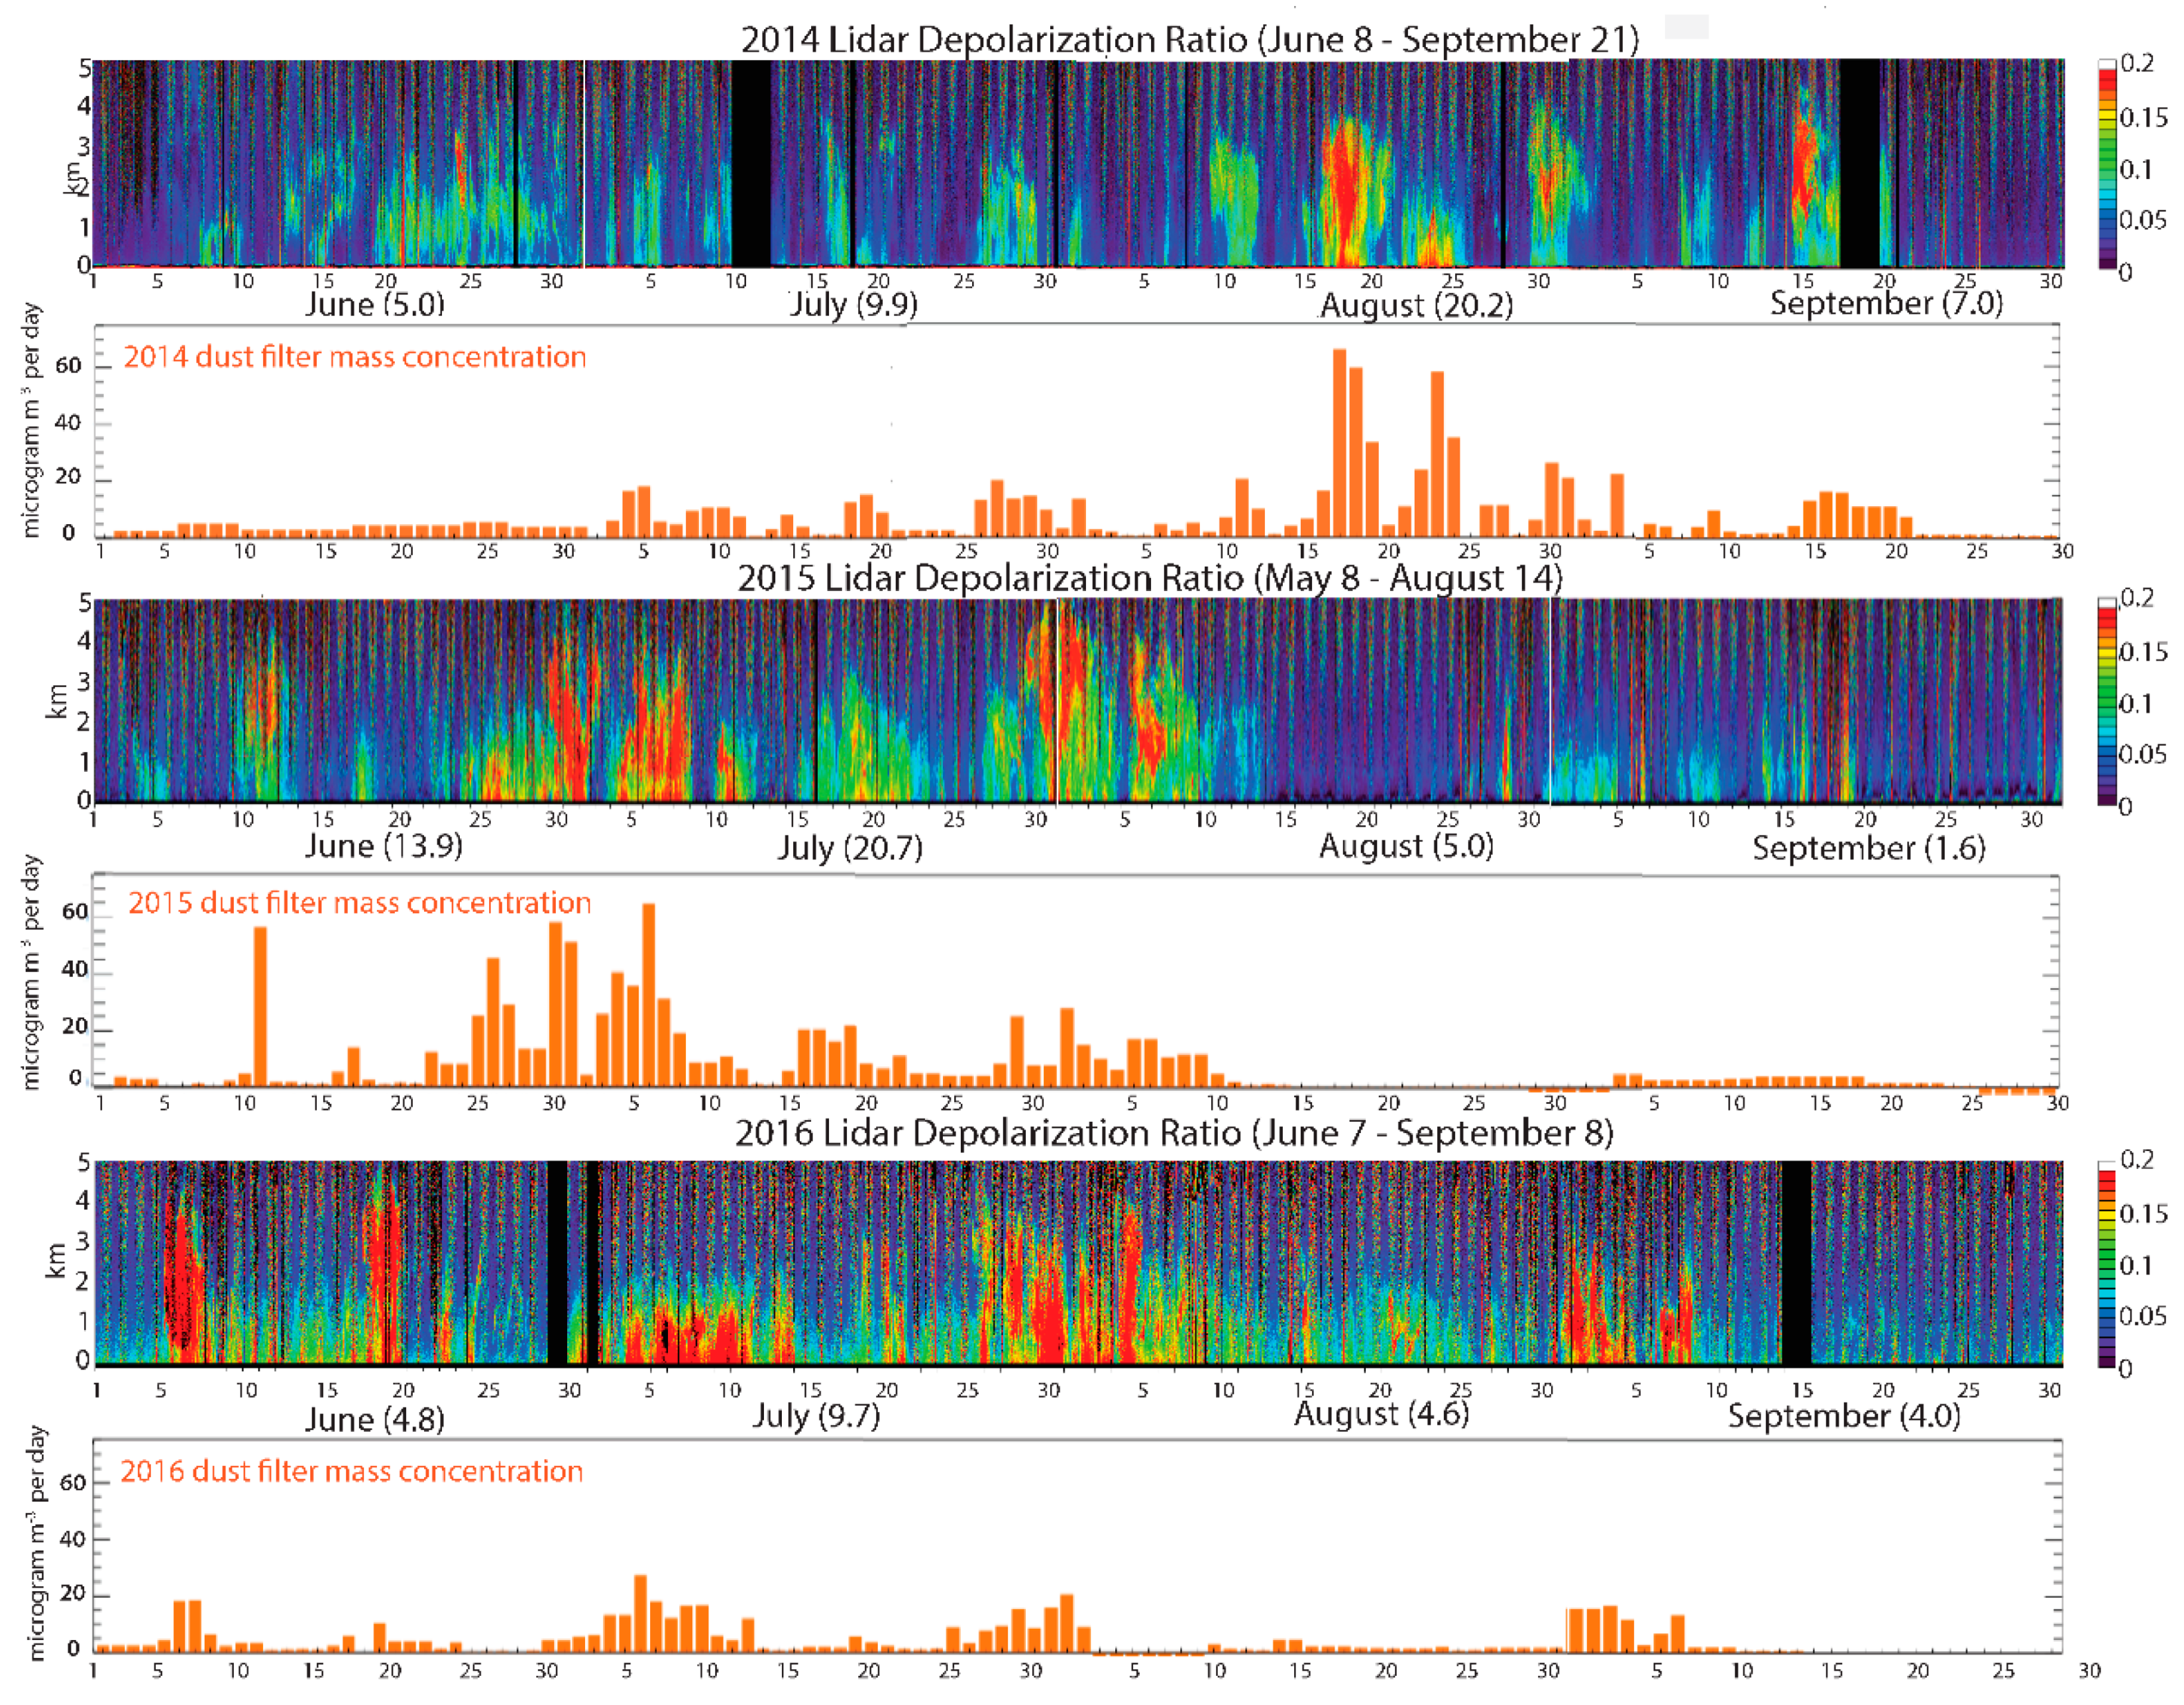Click the 2016 Lidar Depolarization Ratio title

[1174, 1133]
